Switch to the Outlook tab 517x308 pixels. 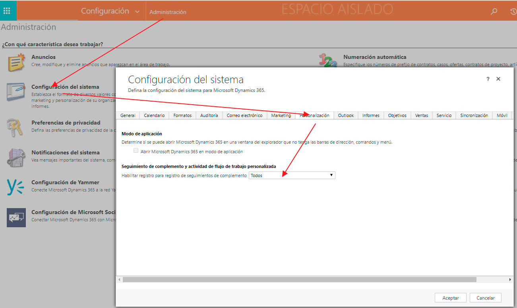(x=346, y=115)
